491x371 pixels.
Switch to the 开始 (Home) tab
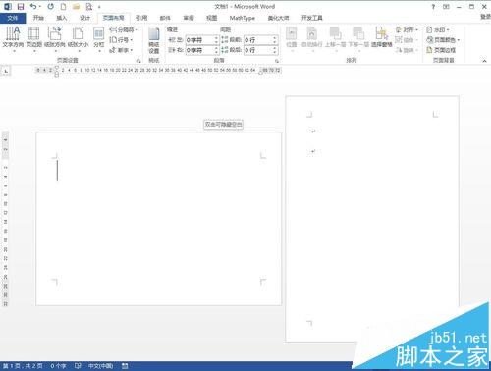click(38, 18)
